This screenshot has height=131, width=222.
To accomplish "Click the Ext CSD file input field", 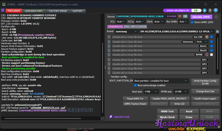I will tap(152, 37).
